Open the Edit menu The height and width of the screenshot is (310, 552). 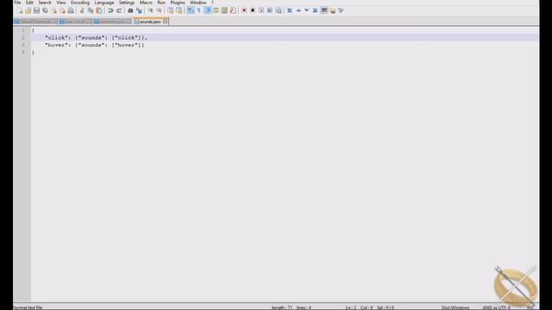(29, 3)
